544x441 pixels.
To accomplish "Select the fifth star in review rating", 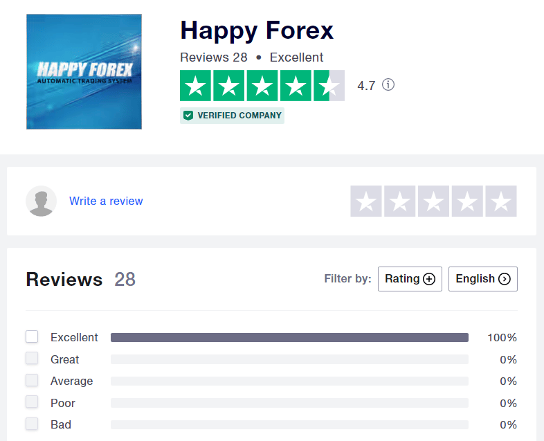I will click(x=501, y=201).
